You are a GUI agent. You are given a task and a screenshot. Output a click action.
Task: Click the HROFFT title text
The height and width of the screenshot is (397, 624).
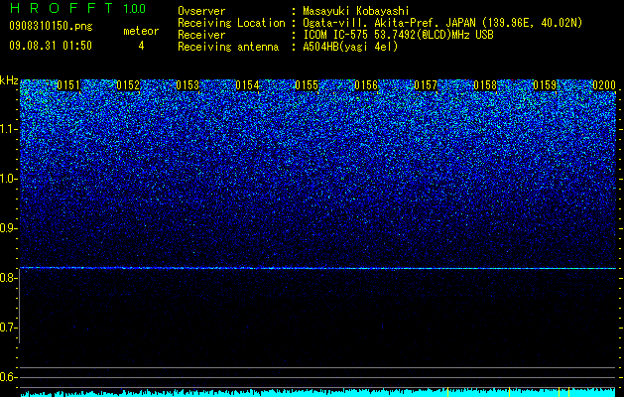61,8
